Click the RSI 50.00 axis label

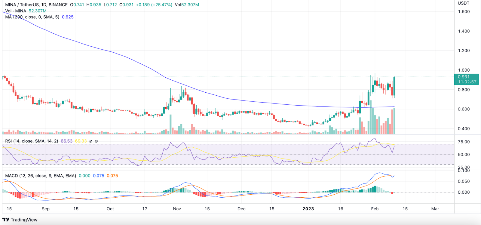tap(464, 155)
